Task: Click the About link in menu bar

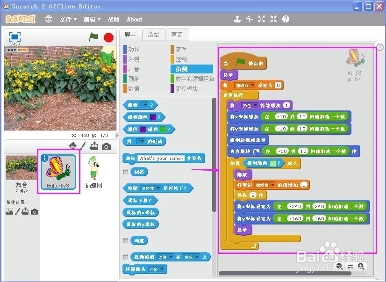Action: click(x=134, y=19)
